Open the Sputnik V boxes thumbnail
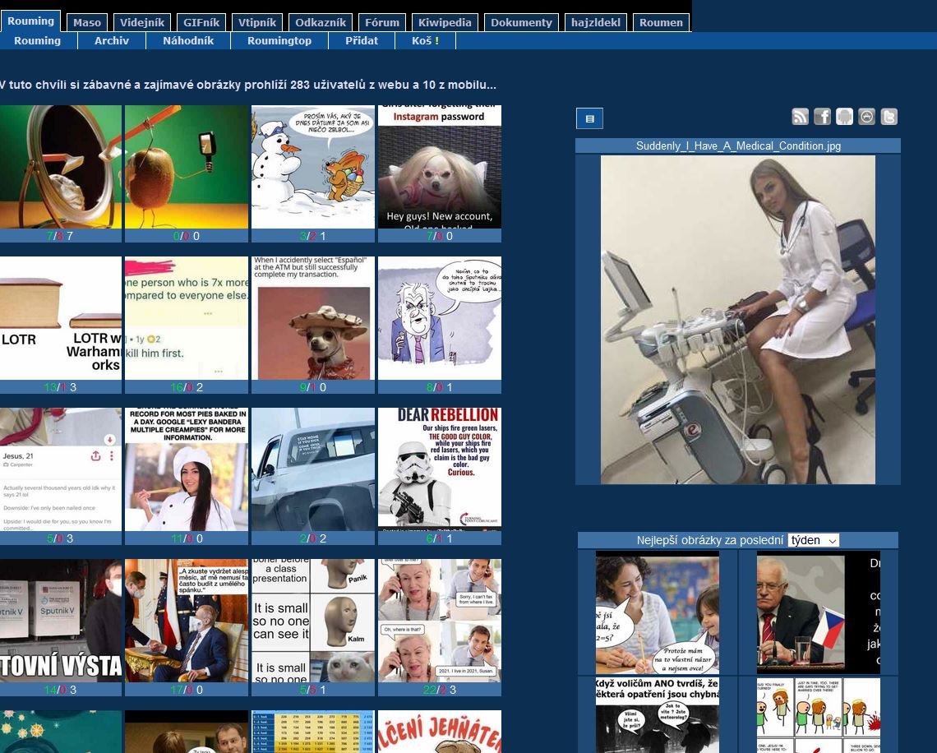 point(60,621)
